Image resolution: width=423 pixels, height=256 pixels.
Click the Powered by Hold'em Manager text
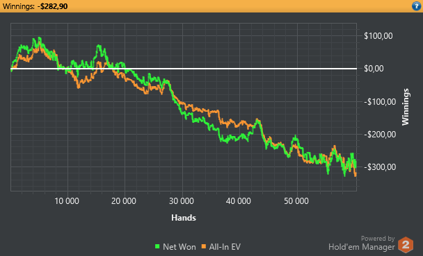coord(362,244)
